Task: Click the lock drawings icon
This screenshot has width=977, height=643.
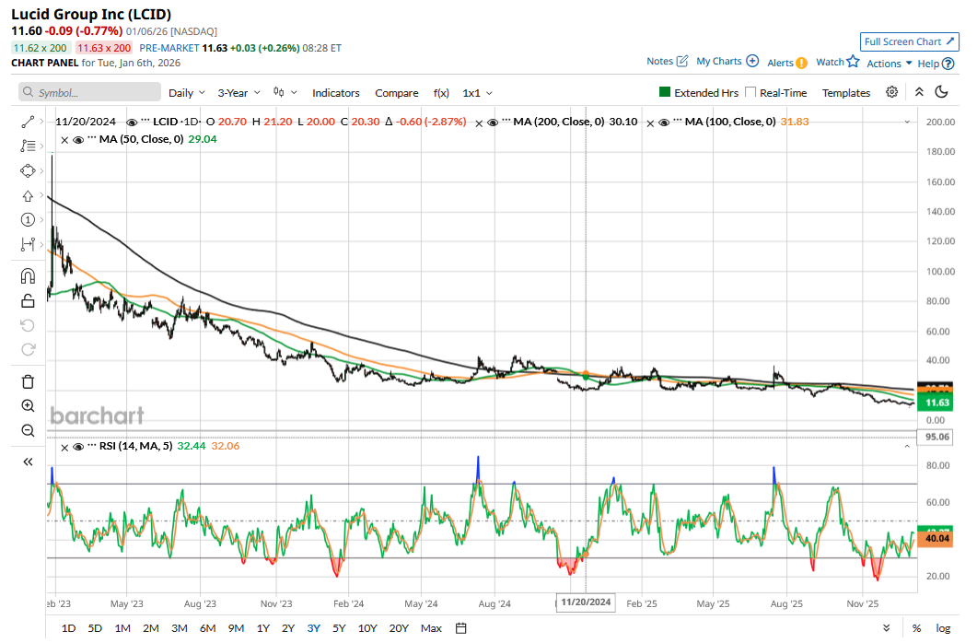Action: (28, 300)
